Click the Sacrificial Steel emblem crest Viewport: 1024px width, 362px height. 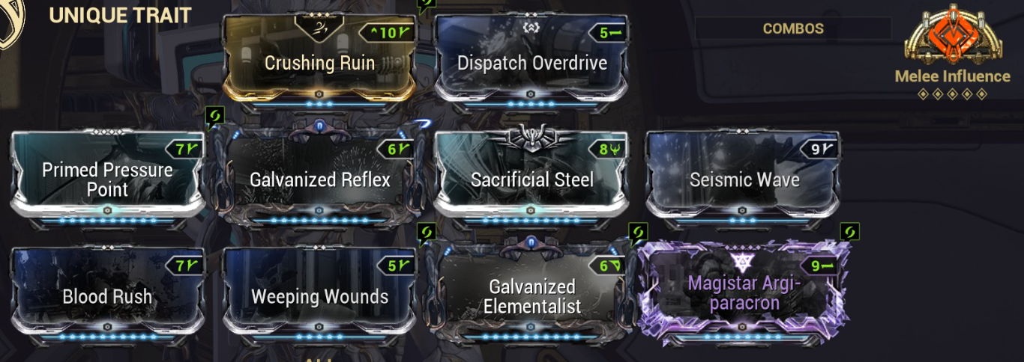pyautogui.click(x=531, y=138)
